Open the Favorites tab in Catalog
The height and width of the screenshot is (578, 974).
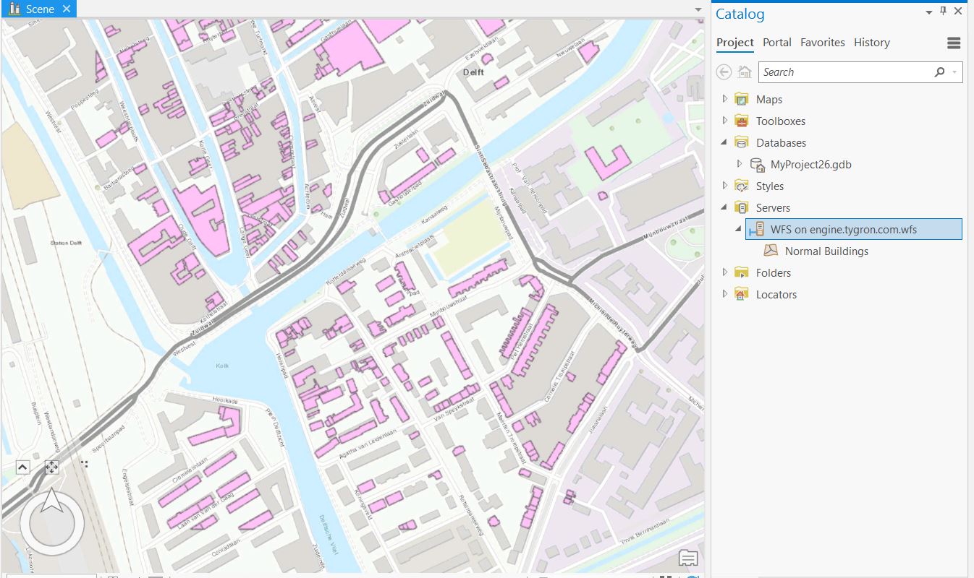coord(822,43)
